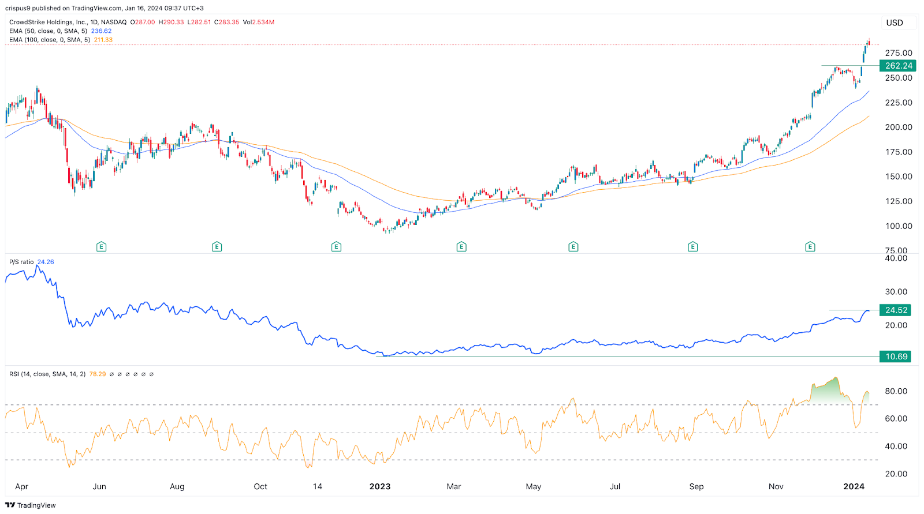Screen dimensions: 924x514
Task: Click the open price O287.00 readout
Action: (143, 22)
